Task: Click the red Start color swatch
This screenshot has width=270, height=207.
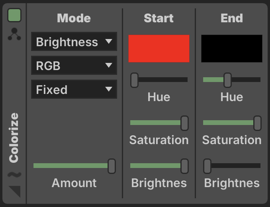Action: coord(159,49)
